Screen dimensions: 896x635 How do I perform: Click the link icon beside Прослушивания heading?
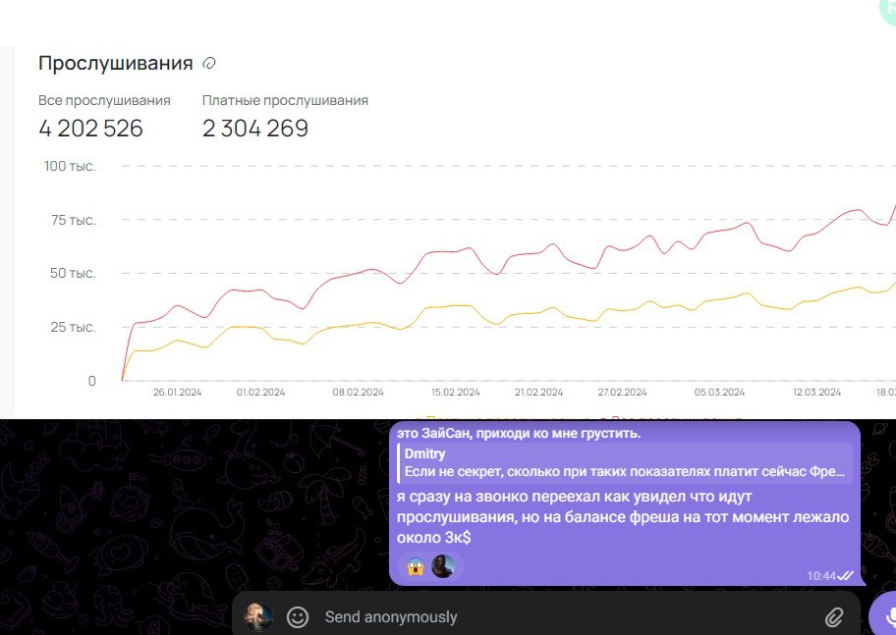pos(208,64)
